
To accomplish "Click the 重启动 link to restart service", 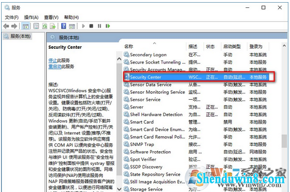I will pyautogui.click(x=55, y=66).
